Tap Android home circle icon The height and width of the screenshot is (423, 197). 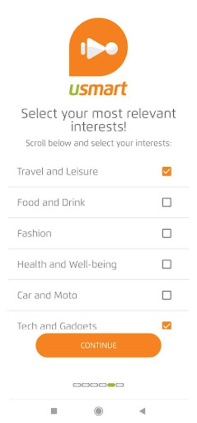(98, 411)
